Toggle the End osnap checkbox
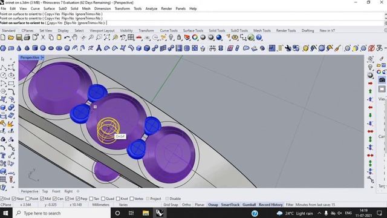The width and height of the screenshot is (387, 218). point(2,199)
